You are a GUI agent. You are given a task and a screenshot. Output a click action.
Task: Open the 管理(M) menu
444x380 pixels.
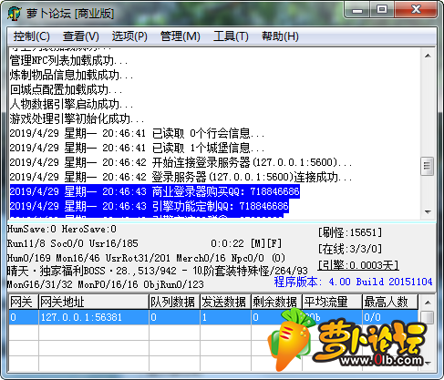point(181,36)
